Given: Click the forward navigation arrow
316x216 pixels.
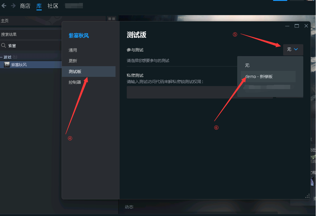Looking at the screenshot, I should tap(13, 6).
